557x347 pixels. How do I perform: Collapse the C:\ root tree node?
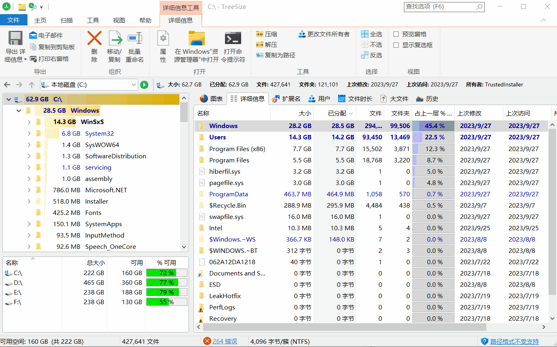click(8, 99)
